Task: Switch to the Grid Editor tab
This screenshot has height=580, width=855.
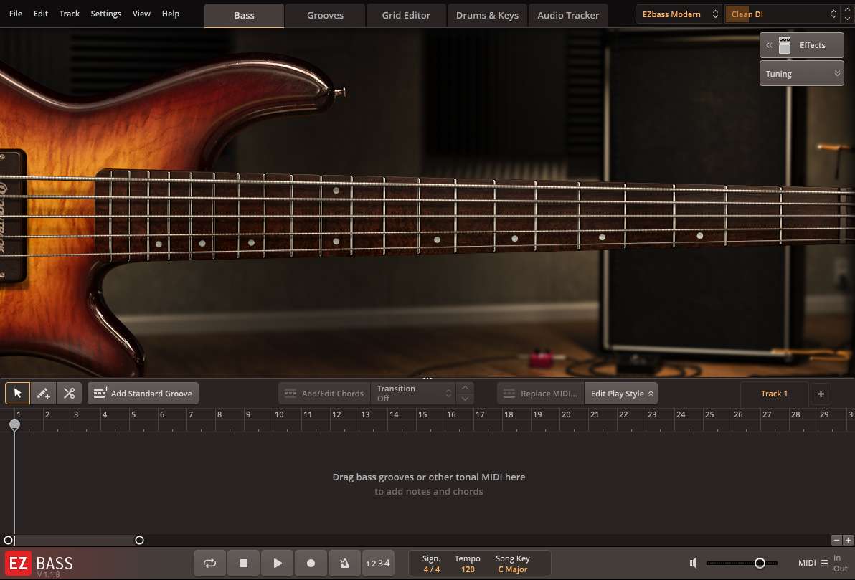Action: pyautogui.click(x=406, y=14)
